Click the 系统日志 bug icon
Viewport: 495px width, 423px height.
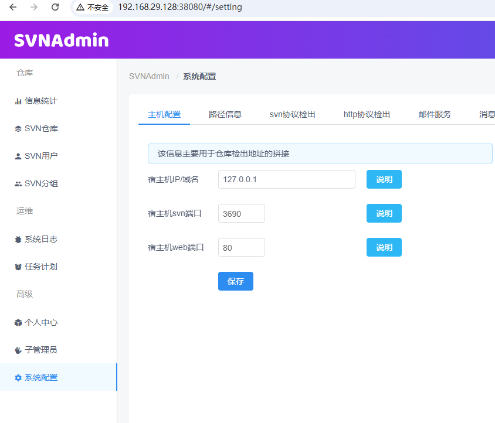tap(18, 240)
